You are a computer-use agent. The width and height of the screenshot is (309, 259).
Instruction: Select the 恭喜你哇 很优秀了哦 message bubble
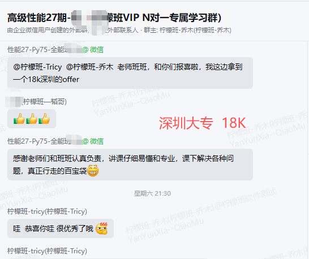tap(61, 228)
